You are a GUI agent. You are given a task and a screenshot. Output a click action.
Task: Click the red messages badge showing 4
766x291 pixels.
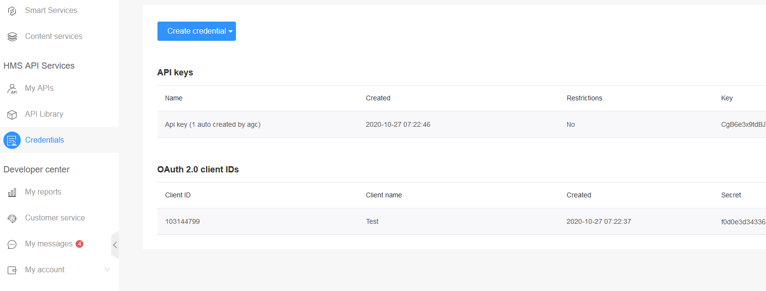(79, 244)
